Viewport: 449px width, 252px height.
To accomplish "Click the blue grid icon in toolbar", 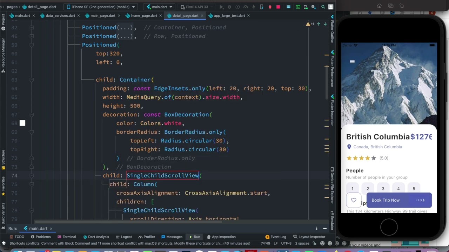I will (x=288, y=7).
